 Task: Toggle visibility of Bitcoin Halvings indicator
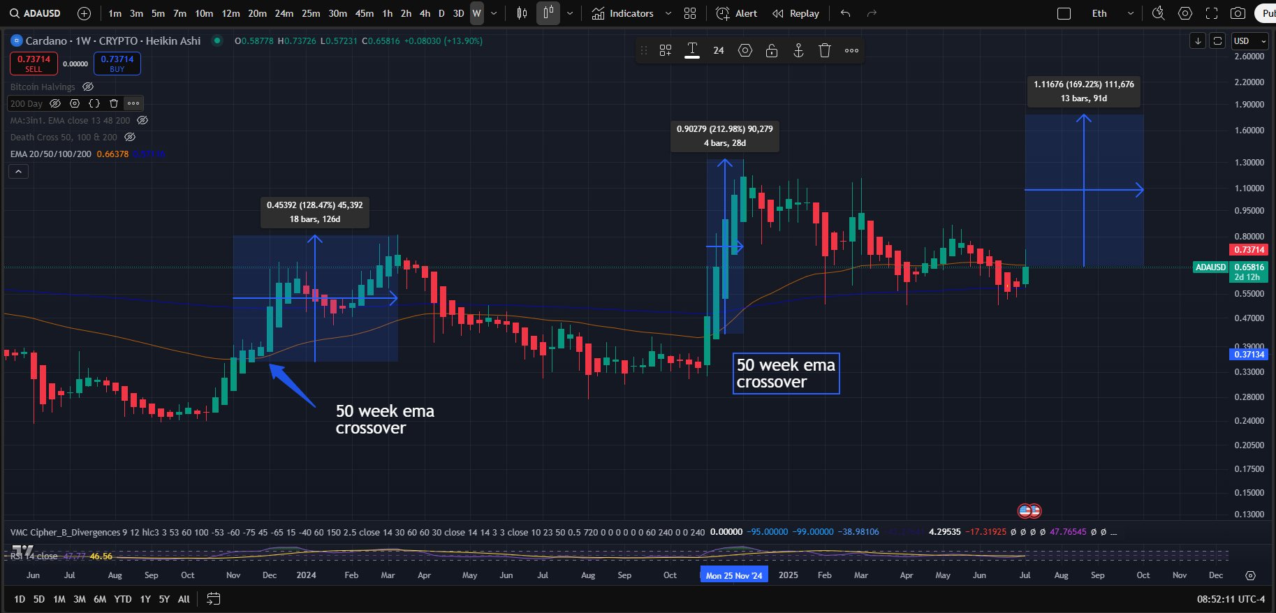(x=88, y=87)
